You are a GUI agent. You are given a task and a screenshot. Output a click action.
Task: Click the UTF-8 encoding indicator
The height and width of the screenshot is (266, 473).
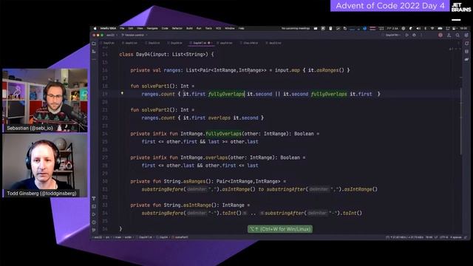click(443, 237)
